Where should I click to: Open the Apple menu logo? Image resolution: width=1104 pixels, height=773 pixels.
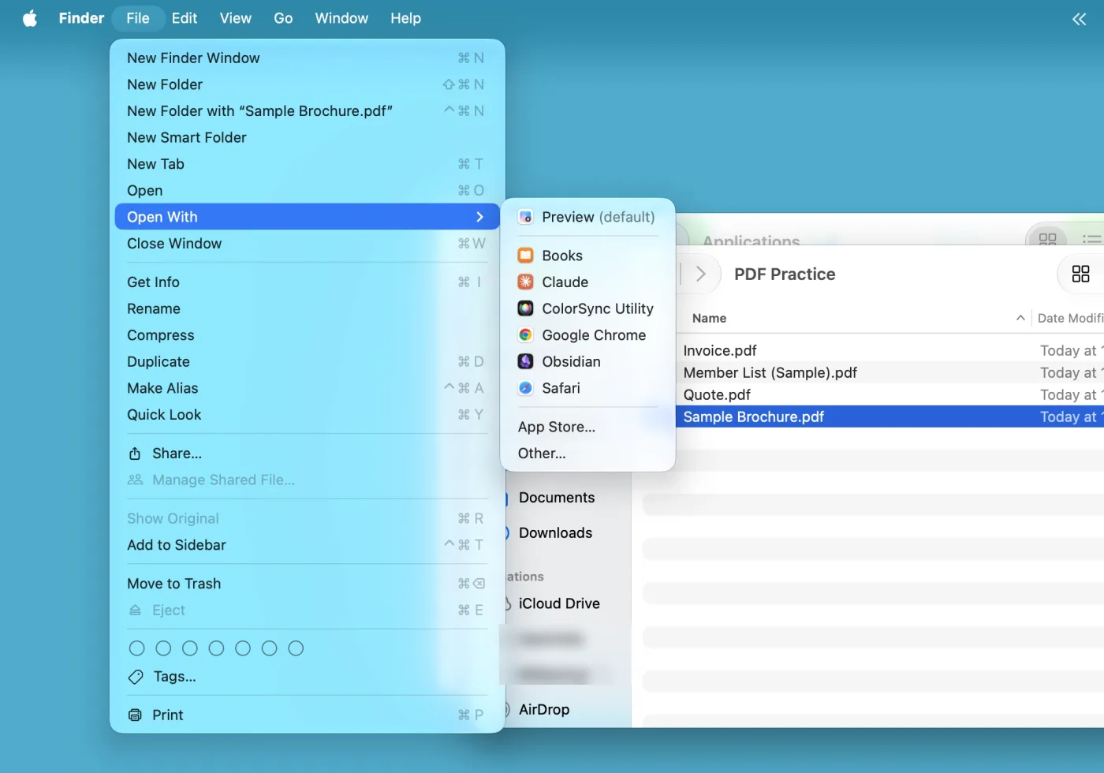pos(30,18)
